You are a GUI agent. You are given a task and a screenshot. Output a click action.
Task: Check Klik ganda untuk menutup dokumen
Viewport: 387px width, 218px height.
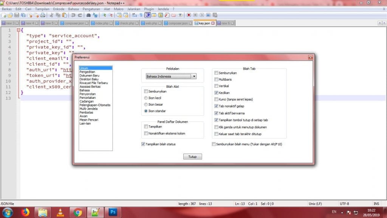pyautogui.click(x=216, y=127)
